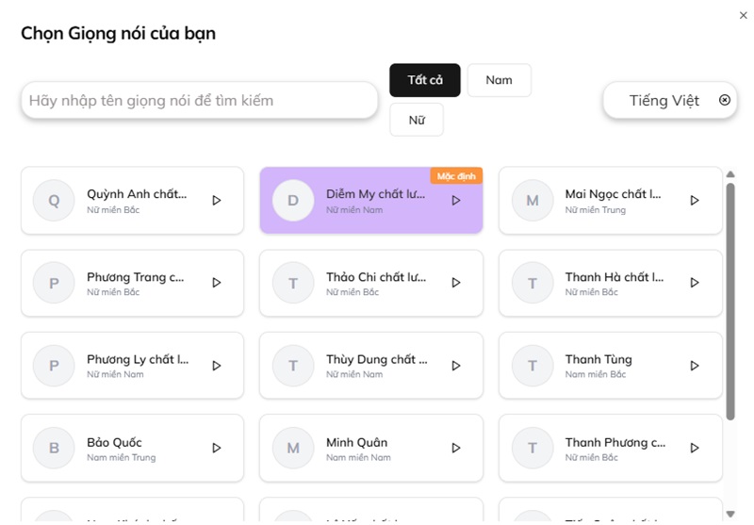The image size is (754, 525).
Task: Play preview of Mai Ngọc voice
Action: coord(695,200)
